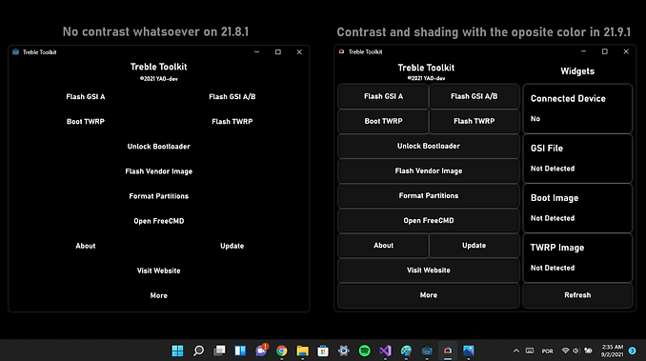
Task: Select the GSI File widget card
Action: [x=577, y=158]
